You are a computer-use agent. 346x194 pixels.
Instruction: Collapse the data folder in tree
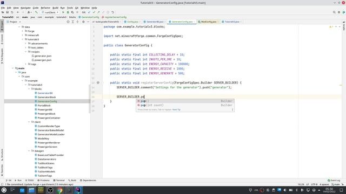(x=19, y=27)
